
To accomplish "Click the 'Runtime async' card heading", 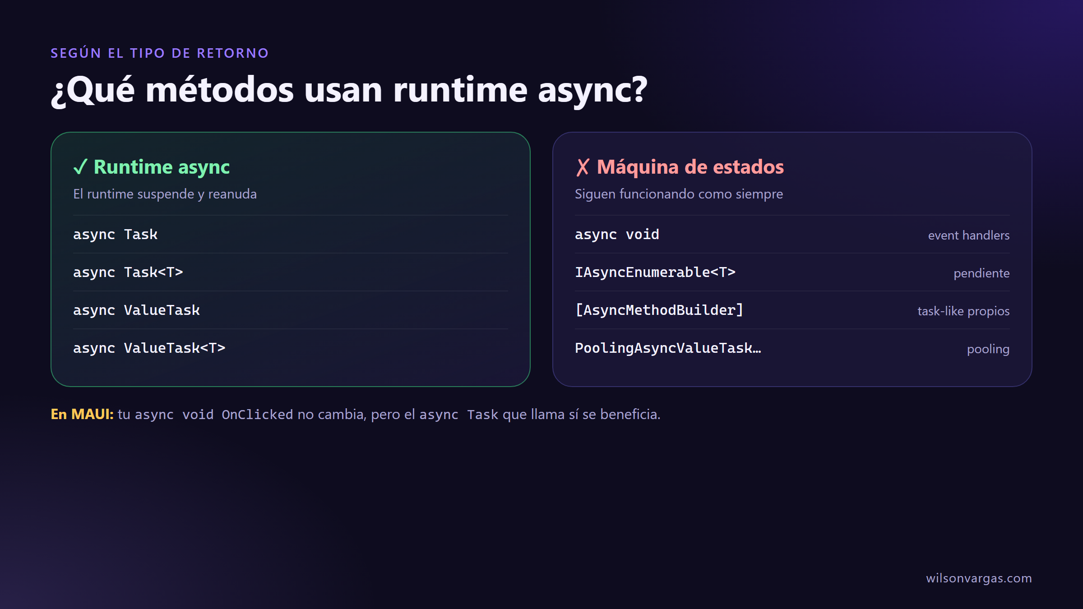I will coord(162,167).
